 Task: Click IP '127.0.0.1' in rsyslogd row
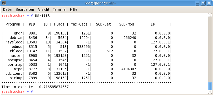click(160, 42)
